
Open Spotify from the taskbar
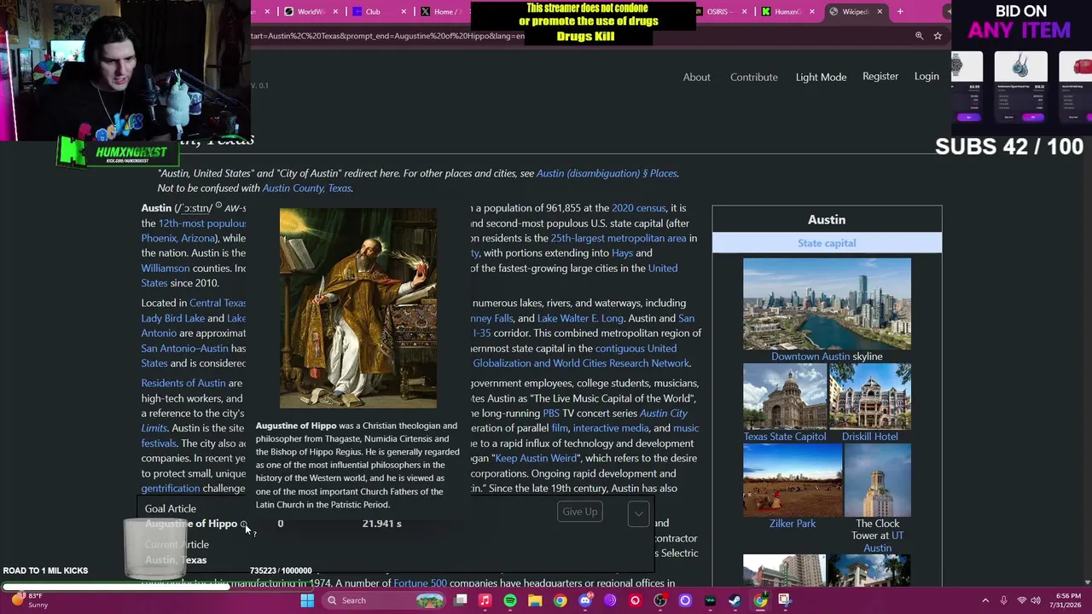point(510,600)
